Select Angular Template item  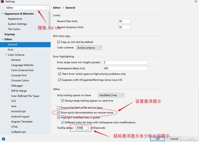pyautogui.click(x=22, y=122)
